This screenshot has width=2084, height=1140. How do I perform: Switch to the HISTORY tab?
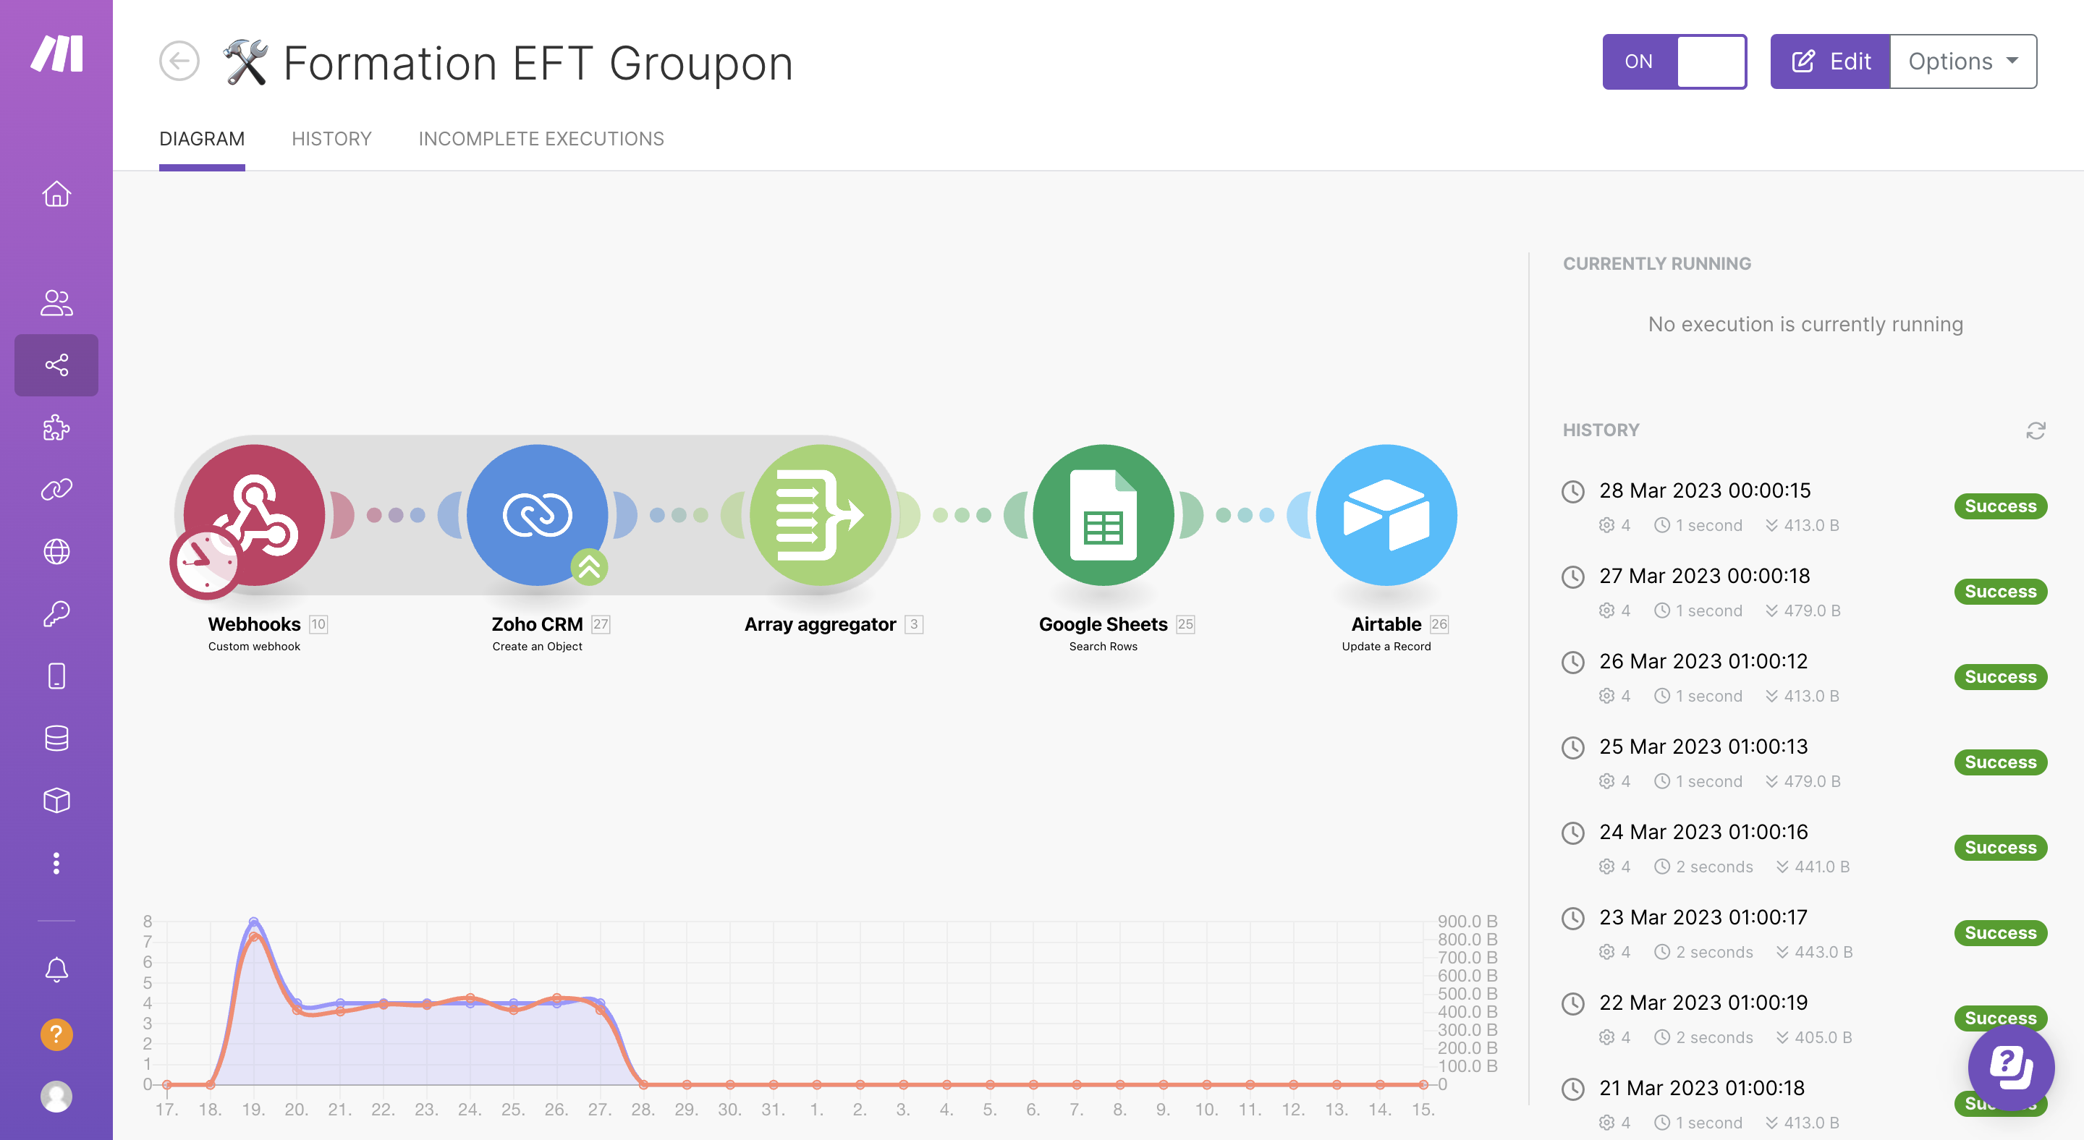tap(331, 139)
